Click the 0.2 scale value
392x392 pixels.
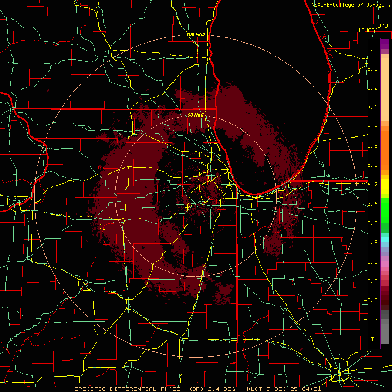click(x=372, y=281)
